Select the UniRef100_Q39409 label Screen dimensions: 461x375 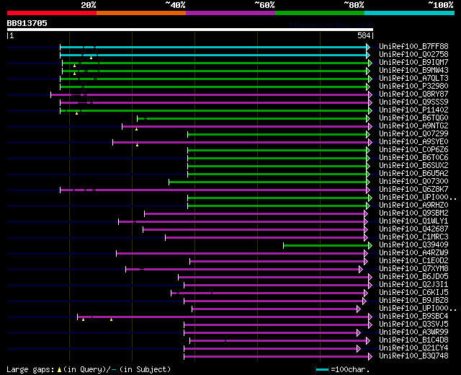coord(413,245)
